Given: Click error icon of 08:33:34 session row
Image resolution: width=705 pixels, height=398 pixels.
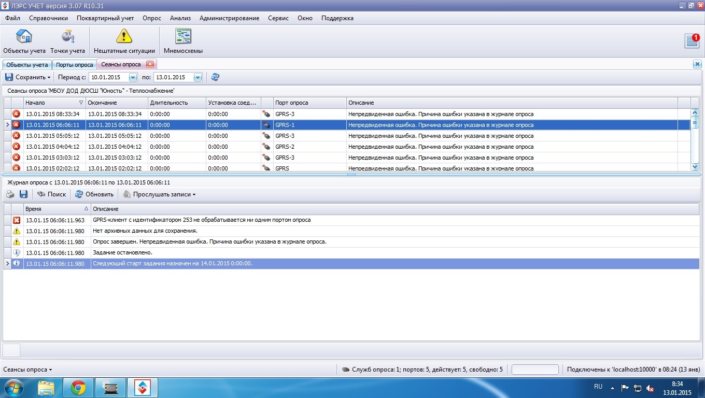Looking at the screenshot, I should [x=16, y=114].
